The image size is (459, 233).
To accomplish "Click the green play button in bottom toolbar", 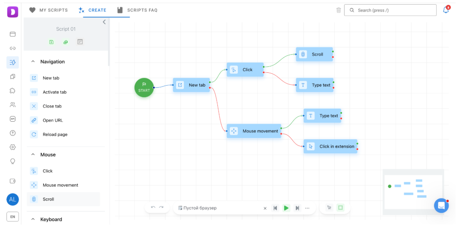I will [x=286, y=208].
